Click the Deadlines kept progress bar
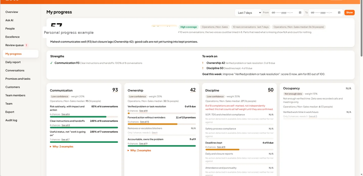Image resolution: width=363 pixels, height=176 pixels. pyautogui.click(x=239, y=149)
